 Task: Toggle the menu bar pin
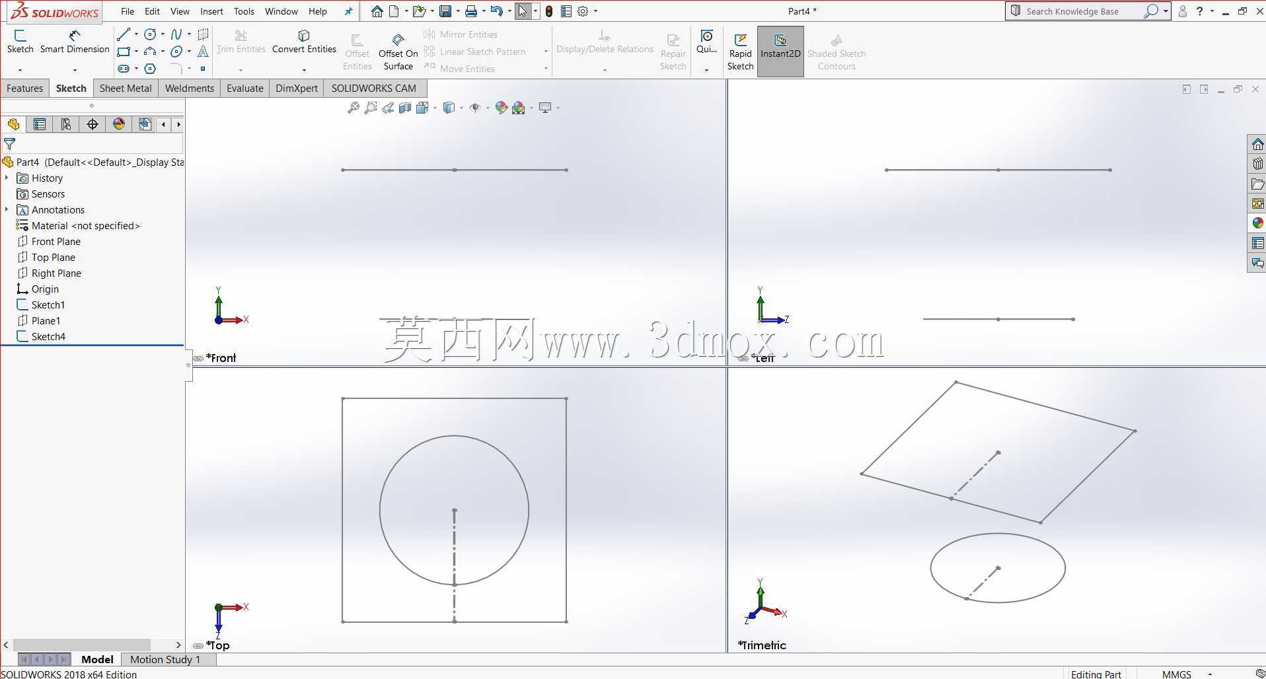[349, 11]
